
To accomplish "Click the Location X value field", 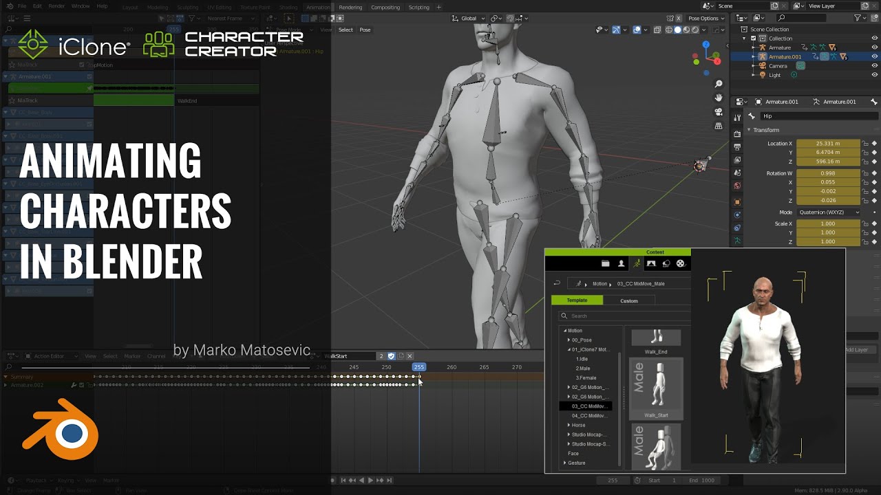I will pos(828,144).
